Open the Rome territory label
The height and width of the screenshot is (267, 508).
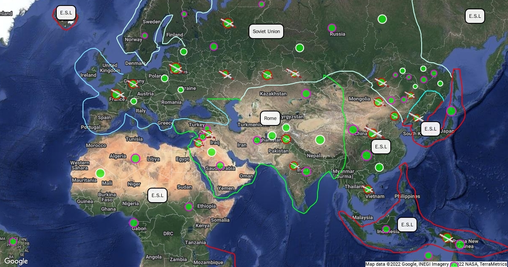point(270,118)
